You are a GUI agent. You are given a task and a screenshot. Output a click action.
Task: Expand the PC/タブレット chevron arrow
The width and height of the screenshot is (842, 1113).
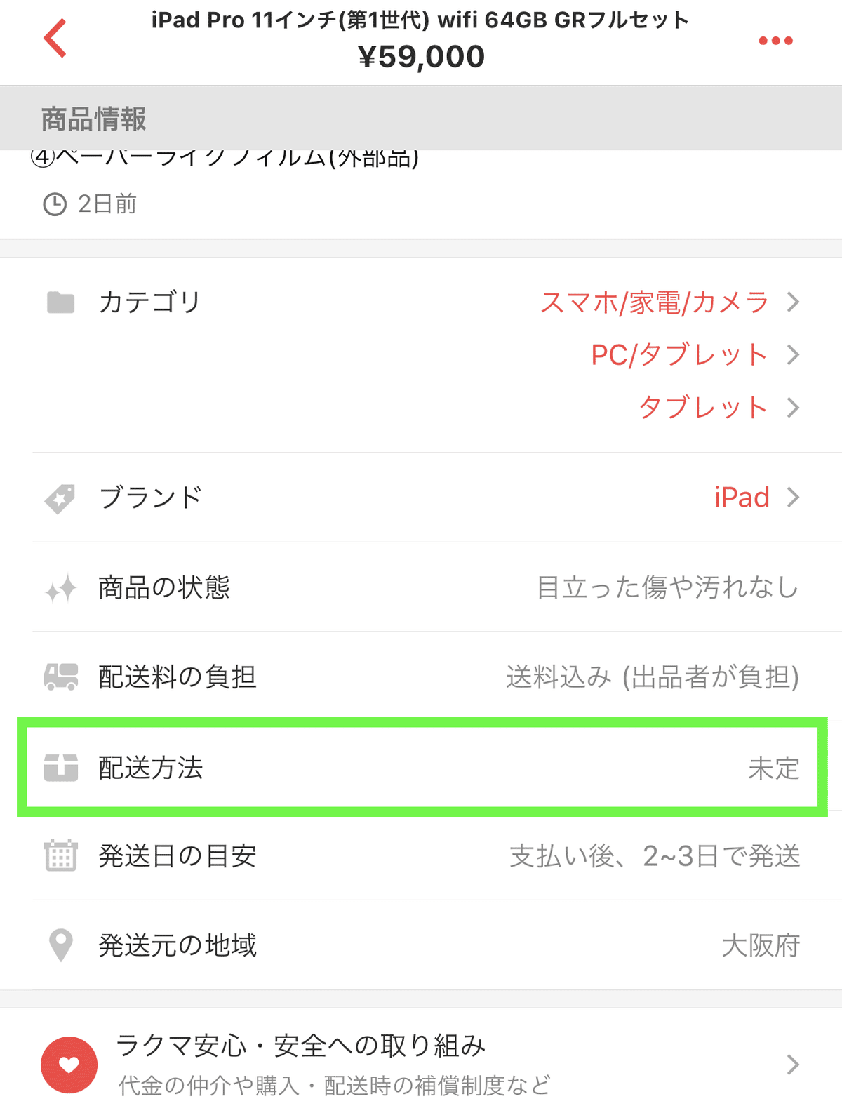(x=793, y=355)
